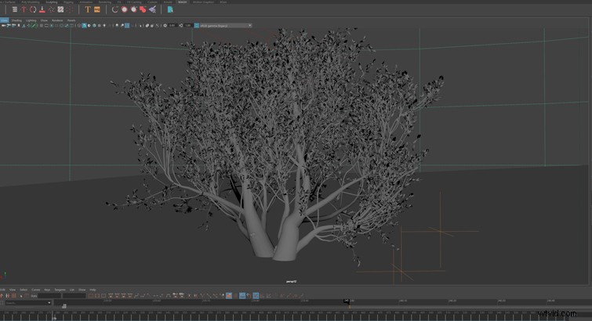Screen dimensions: 592x321
Task: Click the red download-arrow shelf icon
Action: (42, 9)
